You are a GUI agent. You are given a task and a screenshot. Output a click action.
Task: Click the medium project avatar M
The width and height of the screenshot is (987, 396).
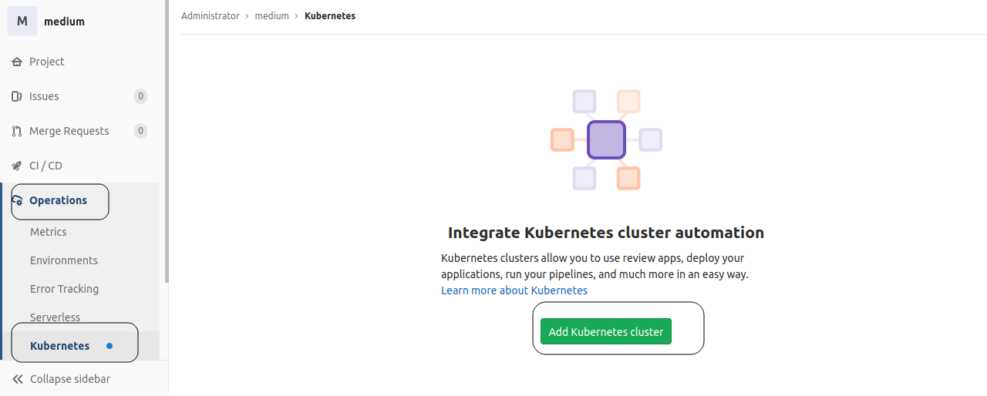(x=22, y=21)
